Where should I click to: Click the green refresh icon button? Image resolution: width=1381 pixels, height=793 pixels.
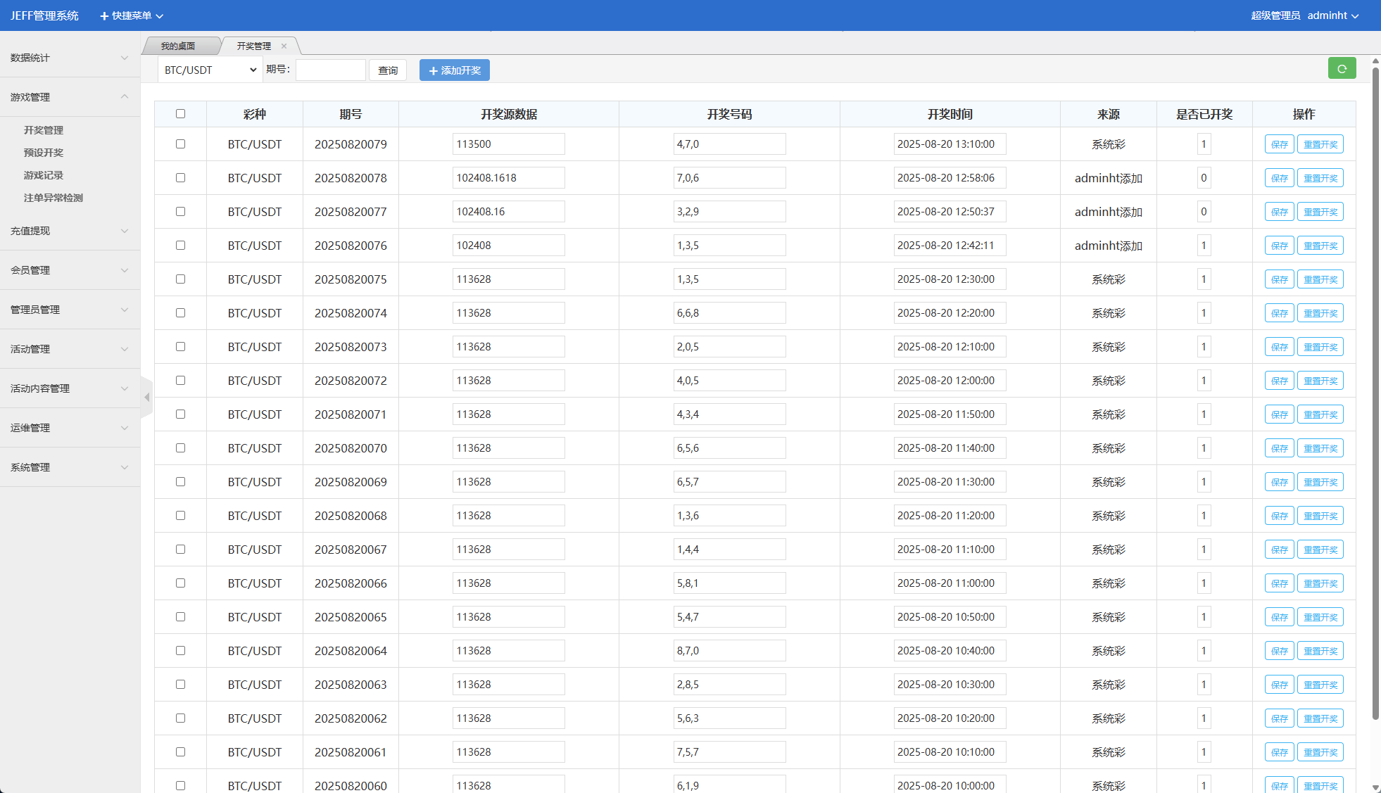coord(1342,68)
